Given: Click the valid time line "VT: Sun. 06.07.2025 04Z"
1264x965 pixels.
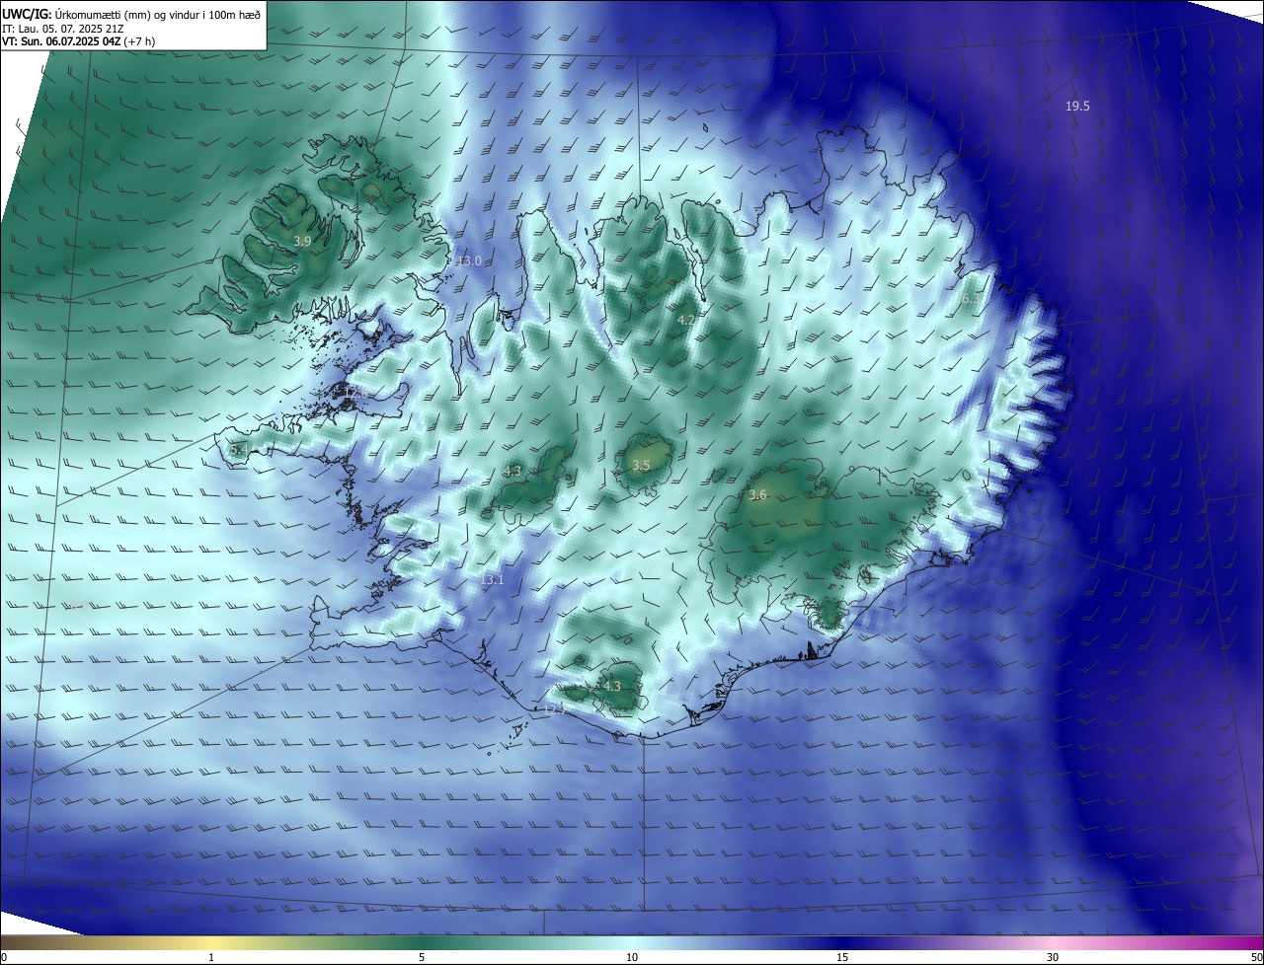Looking at the screenshot, I should tap(60, 41).
